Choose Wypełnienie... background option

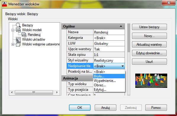[109, 81]
